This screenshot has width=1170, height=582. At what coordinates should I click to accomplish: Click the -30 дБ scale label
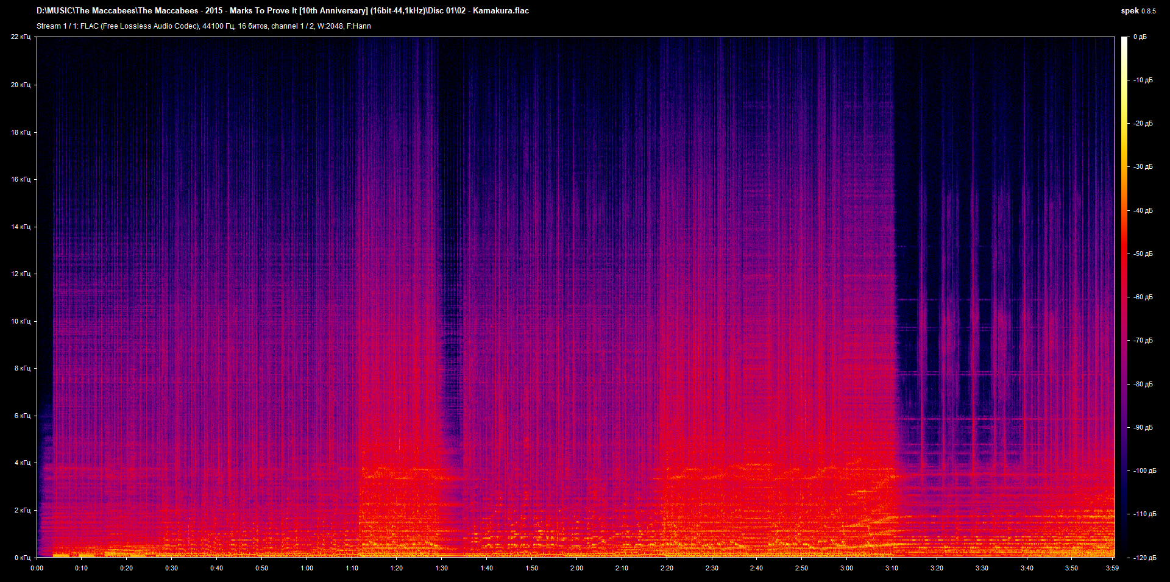pyautogui.click(x=1143, y=167)
